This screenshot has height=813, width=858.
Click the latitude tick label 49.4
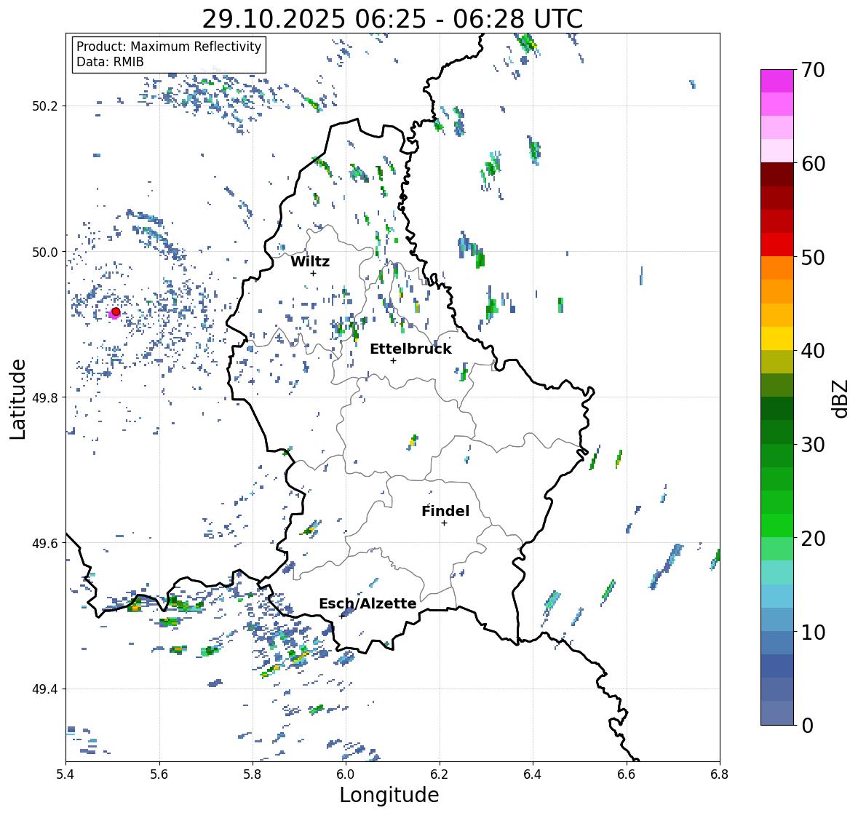coord(45,689)
